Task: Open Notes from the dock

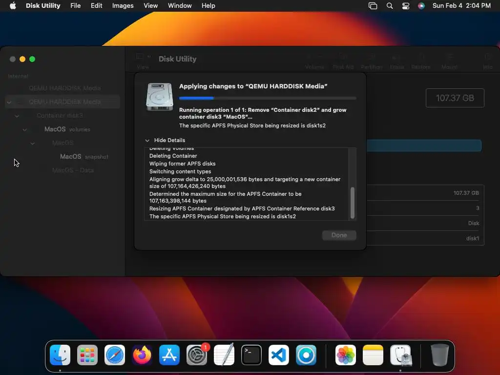Action: (x=373, y=355)
